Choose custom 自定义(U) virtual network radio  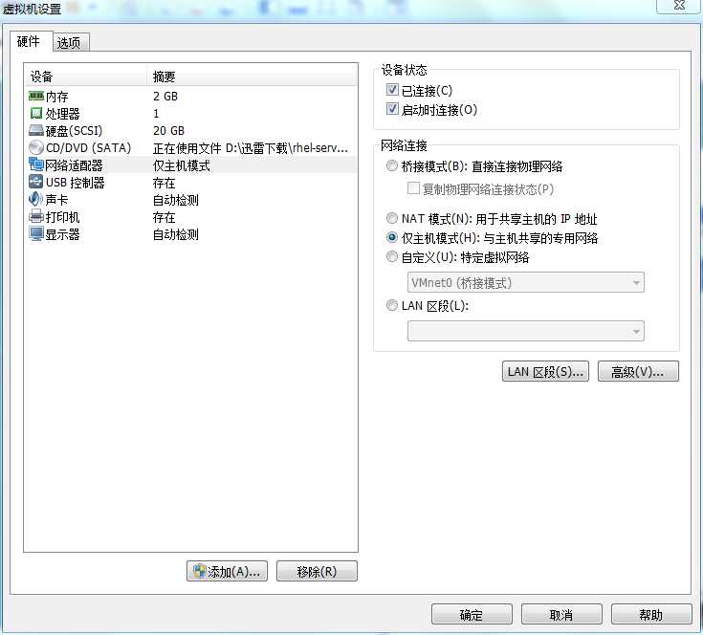pyautogui.click(x=392, y=256)
